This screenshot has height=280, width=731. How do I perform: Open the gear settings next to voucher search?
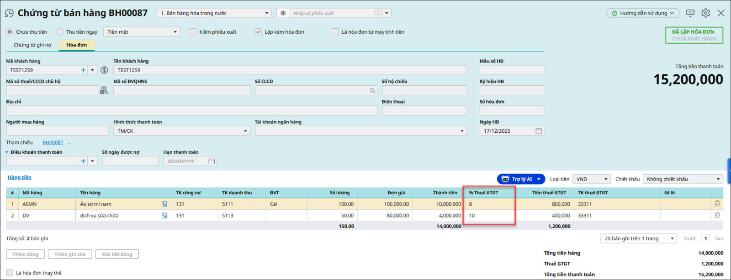pyautogui.click(x=283, y=13)
